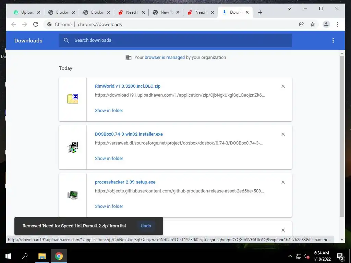Open processhacker-2.39-setup.exe file link

click(x=125, y=182)
